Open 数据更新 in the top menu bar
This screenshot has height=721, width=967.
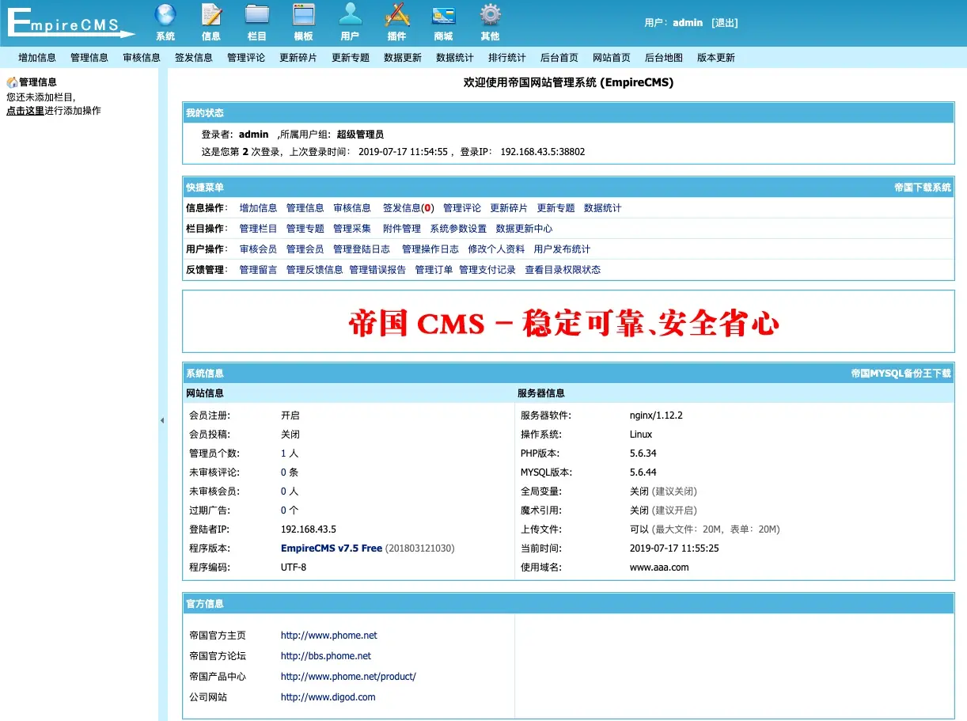point(403,58)
